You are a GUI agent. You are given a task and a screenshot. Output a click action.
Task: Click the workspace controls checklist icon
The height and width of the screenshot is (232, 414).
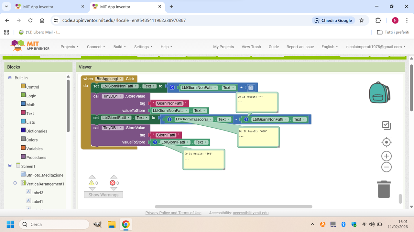click(387, 125)
